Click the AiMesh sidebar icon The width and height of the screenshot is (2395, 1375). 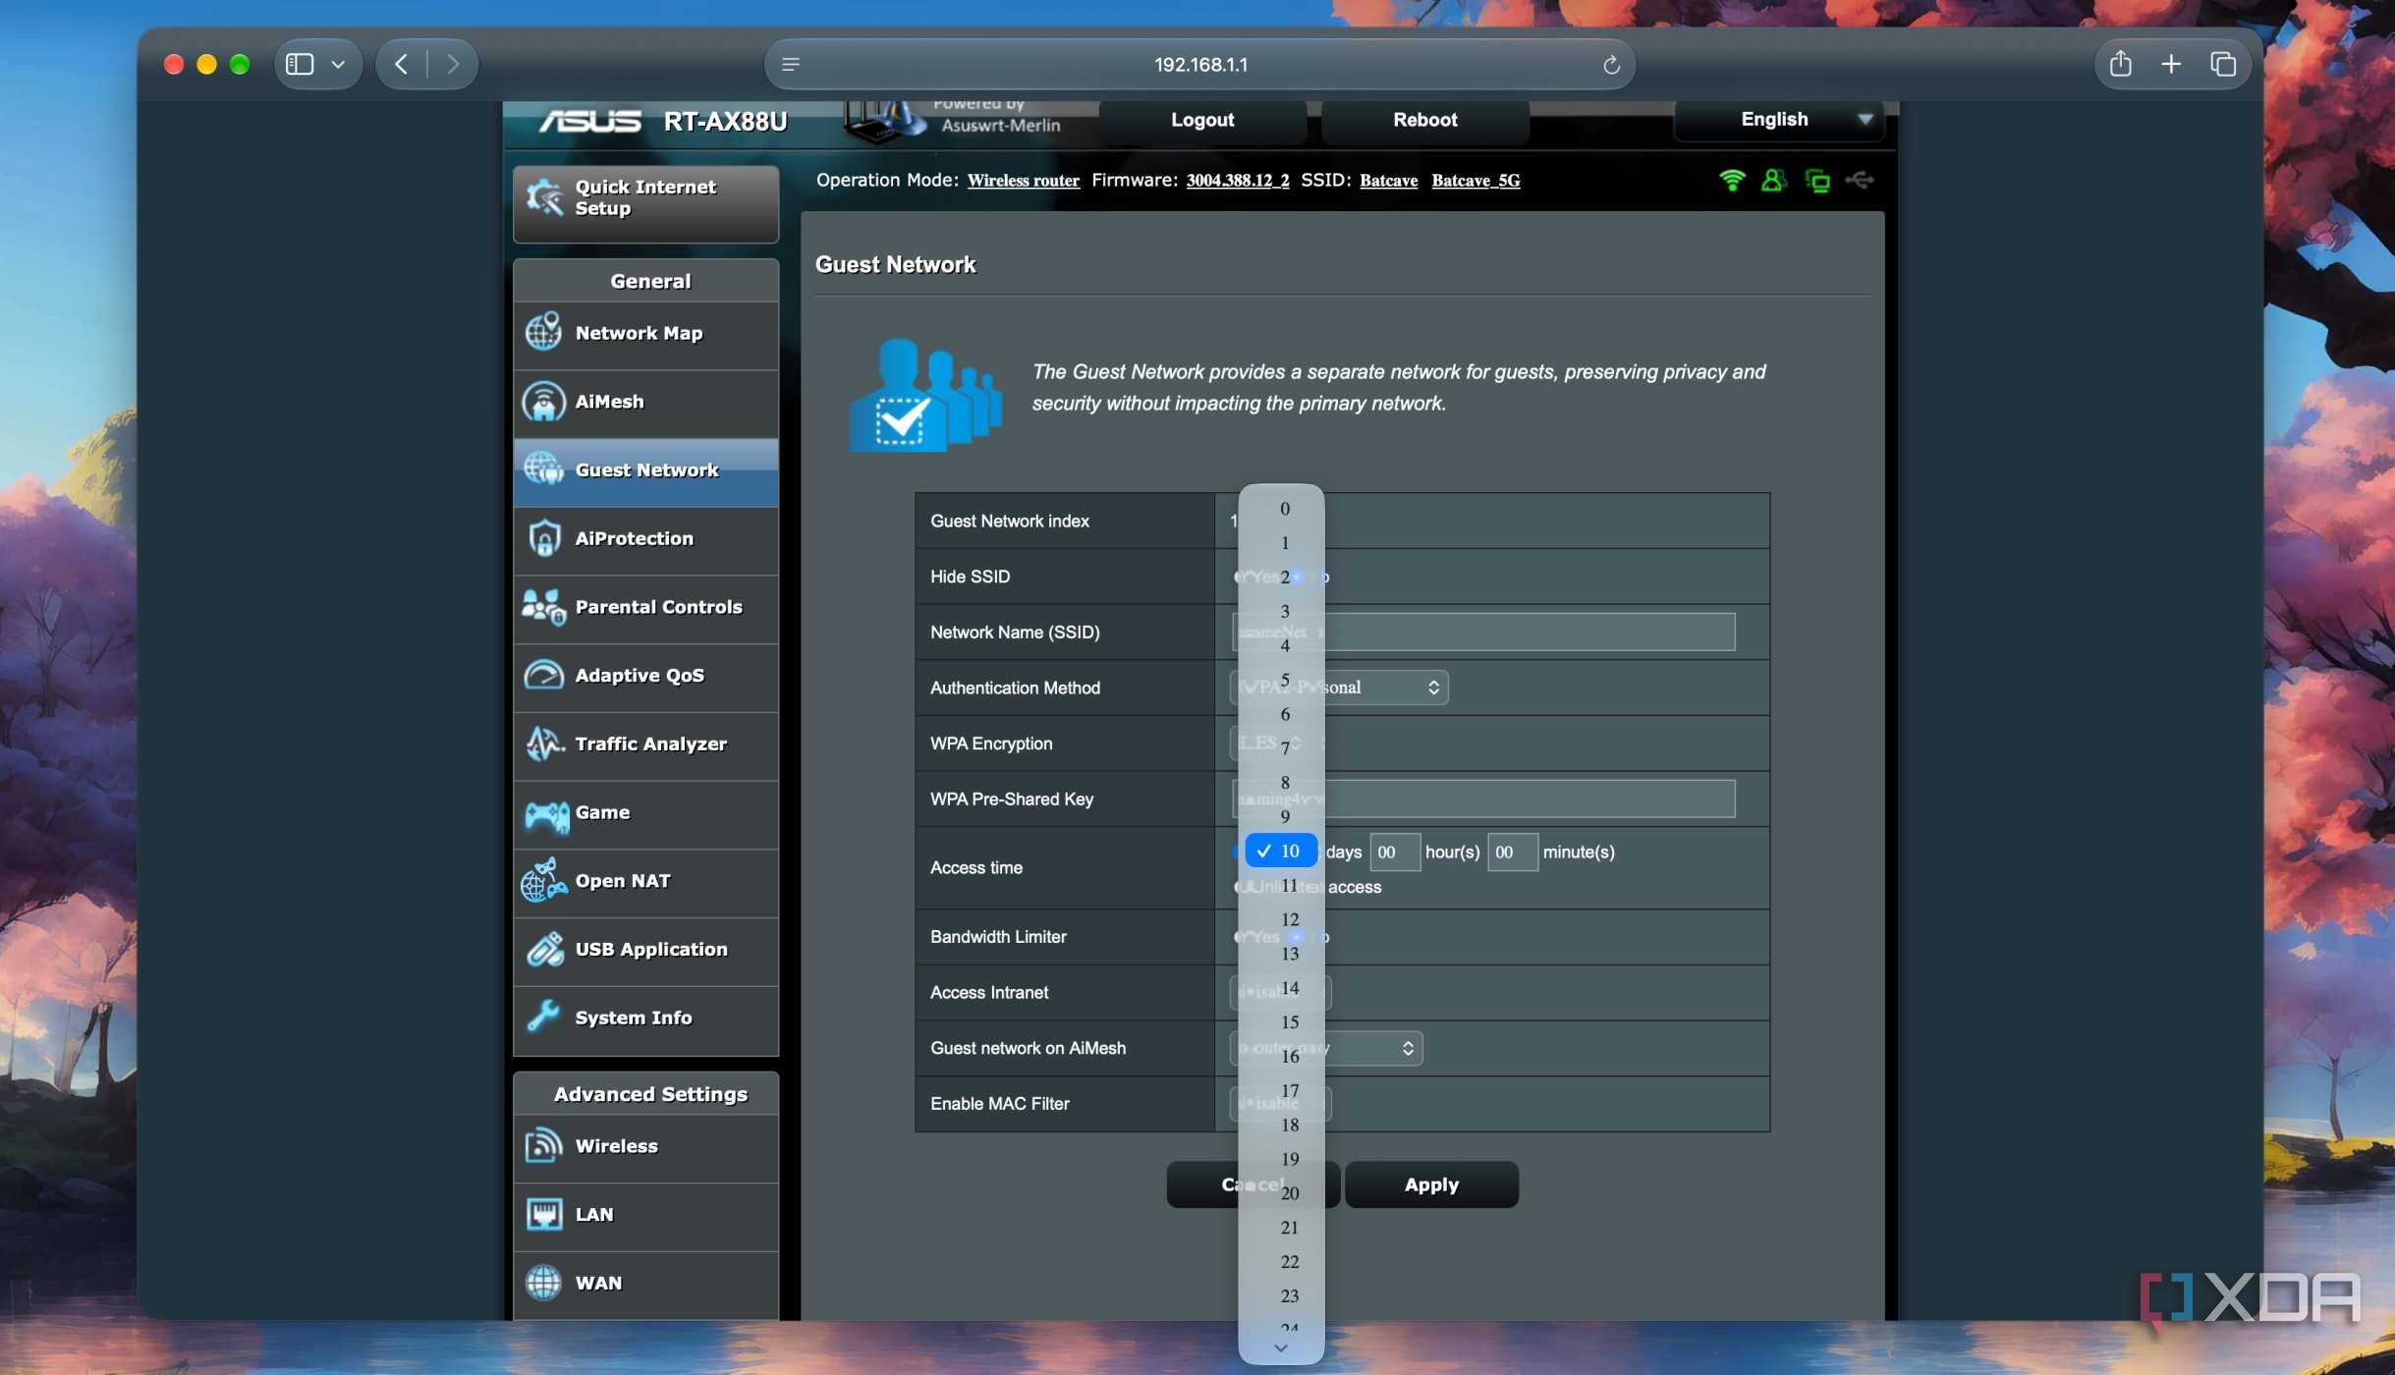click(x=543, y=402)
